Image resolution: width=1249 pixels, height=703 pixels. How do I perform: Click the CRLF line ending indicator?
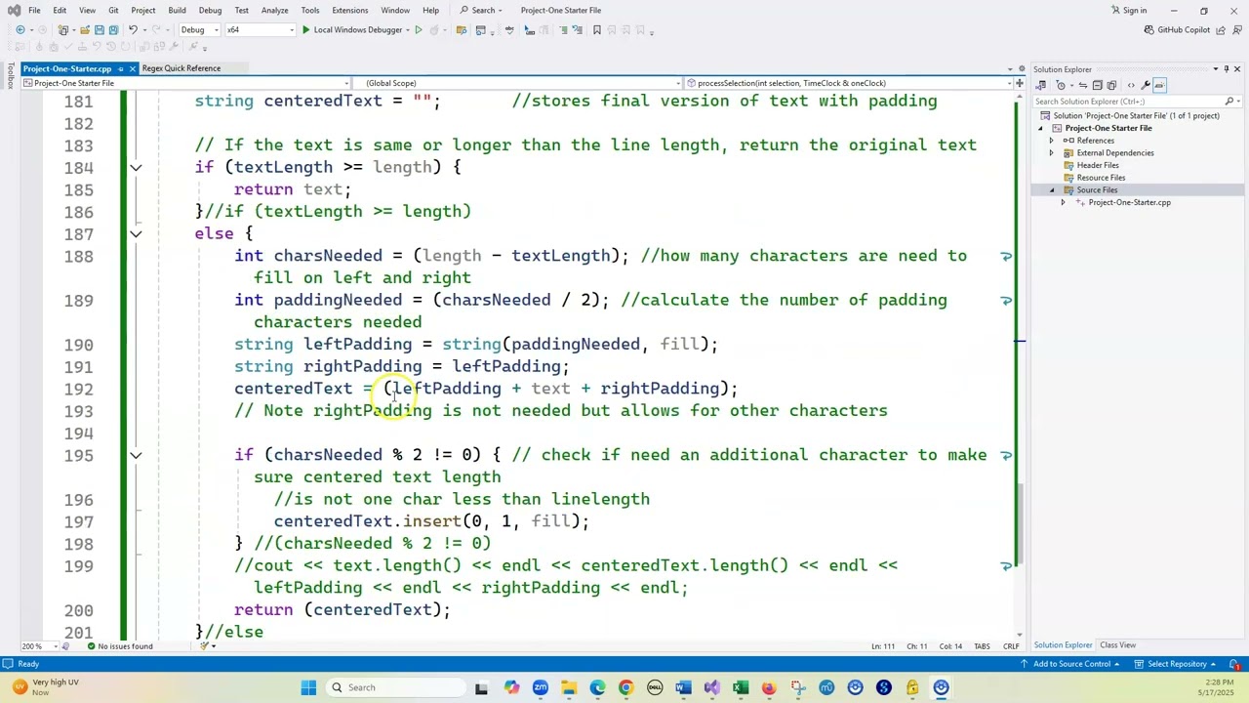[x=1011, y=646]
